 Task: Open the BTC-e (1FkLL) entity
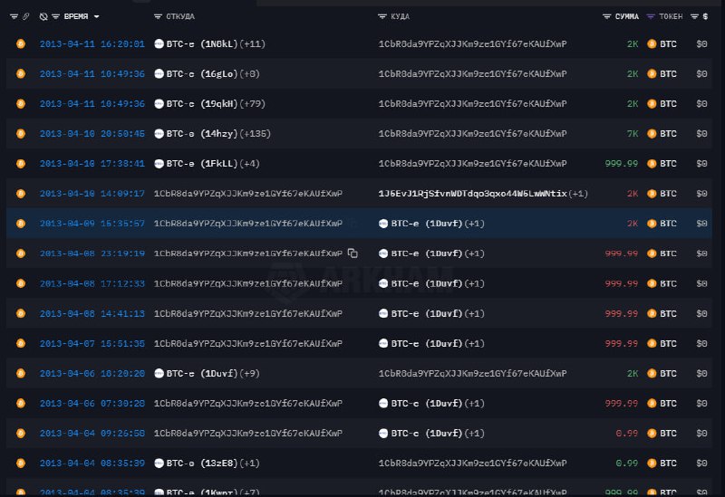[x=202, y=164]
